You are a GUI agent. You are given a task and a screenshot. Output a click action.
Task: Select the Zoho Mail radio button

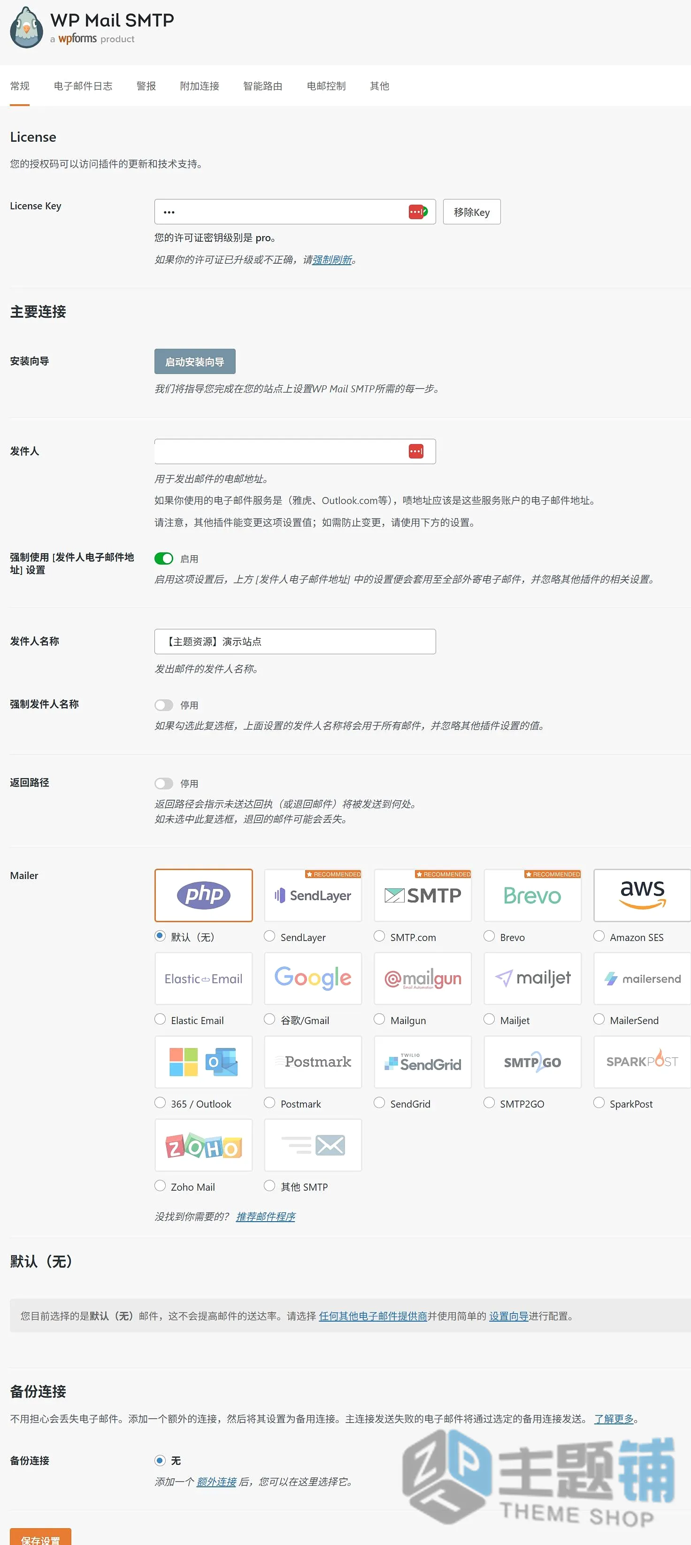coord(160,1186)
